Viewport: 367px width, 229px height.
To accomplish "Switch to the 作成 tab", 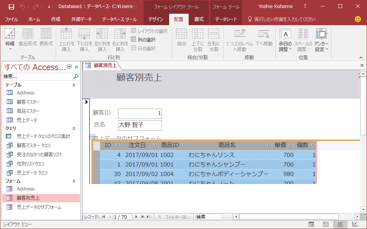I will pyautogui.click(x=55, y=19).
